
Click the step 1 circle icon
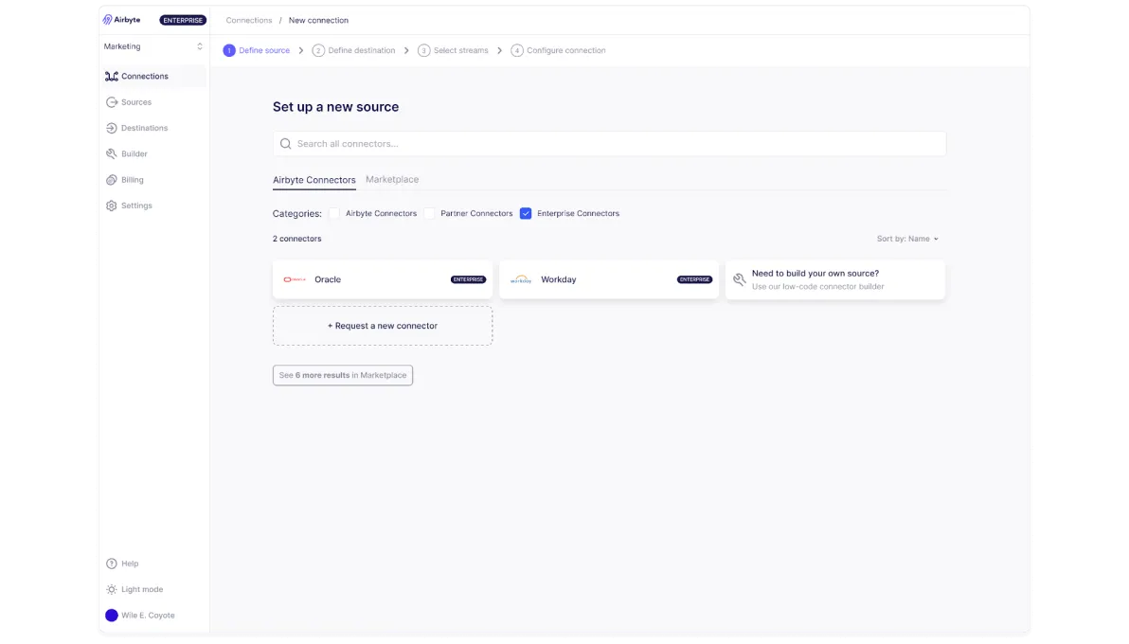(229, 50)
